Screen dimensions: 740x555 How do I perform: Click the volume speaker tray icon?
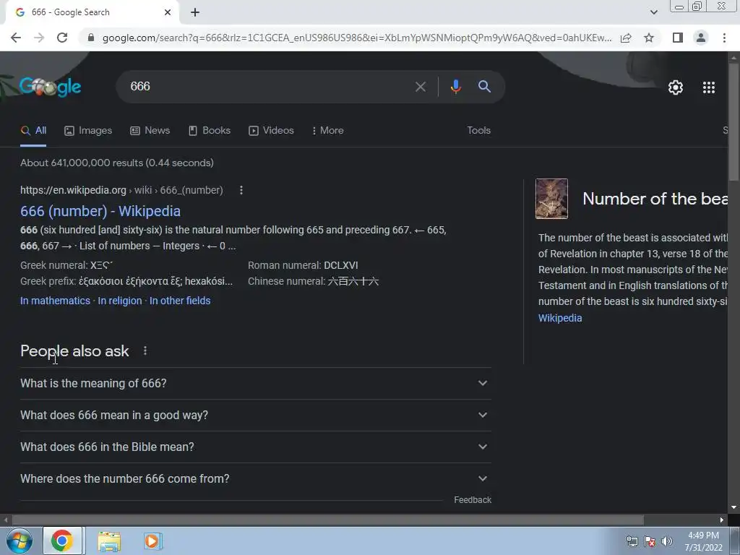[666, 542]
